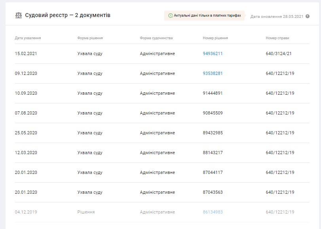Select decision number 91444891
This screenshot has width=321, height=229.
[x=213, y=93]
